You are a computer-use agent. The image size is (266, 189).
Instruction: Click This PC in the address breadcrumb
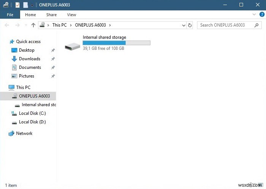pyautogui.click(x=60, y=25)
